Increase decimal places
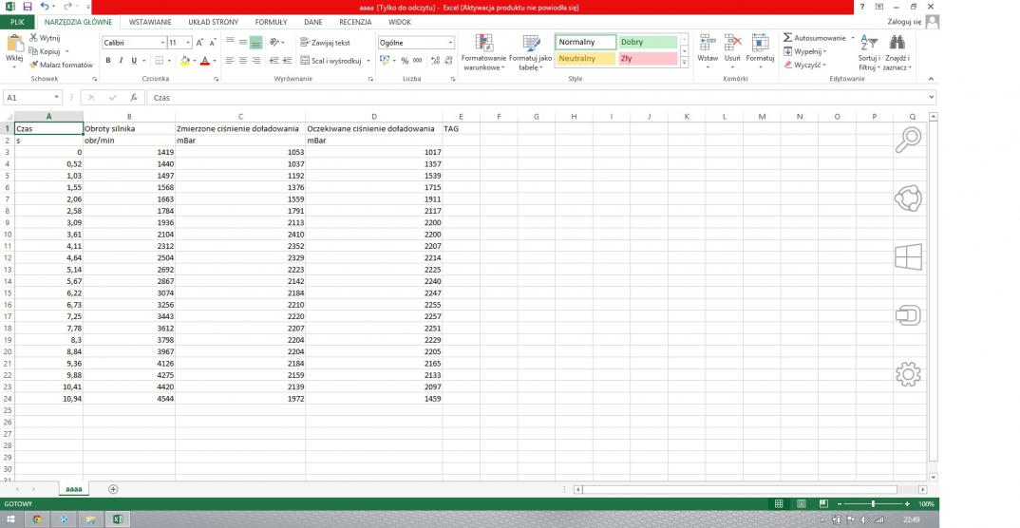The image size is (1020, 528). (435, 61)
